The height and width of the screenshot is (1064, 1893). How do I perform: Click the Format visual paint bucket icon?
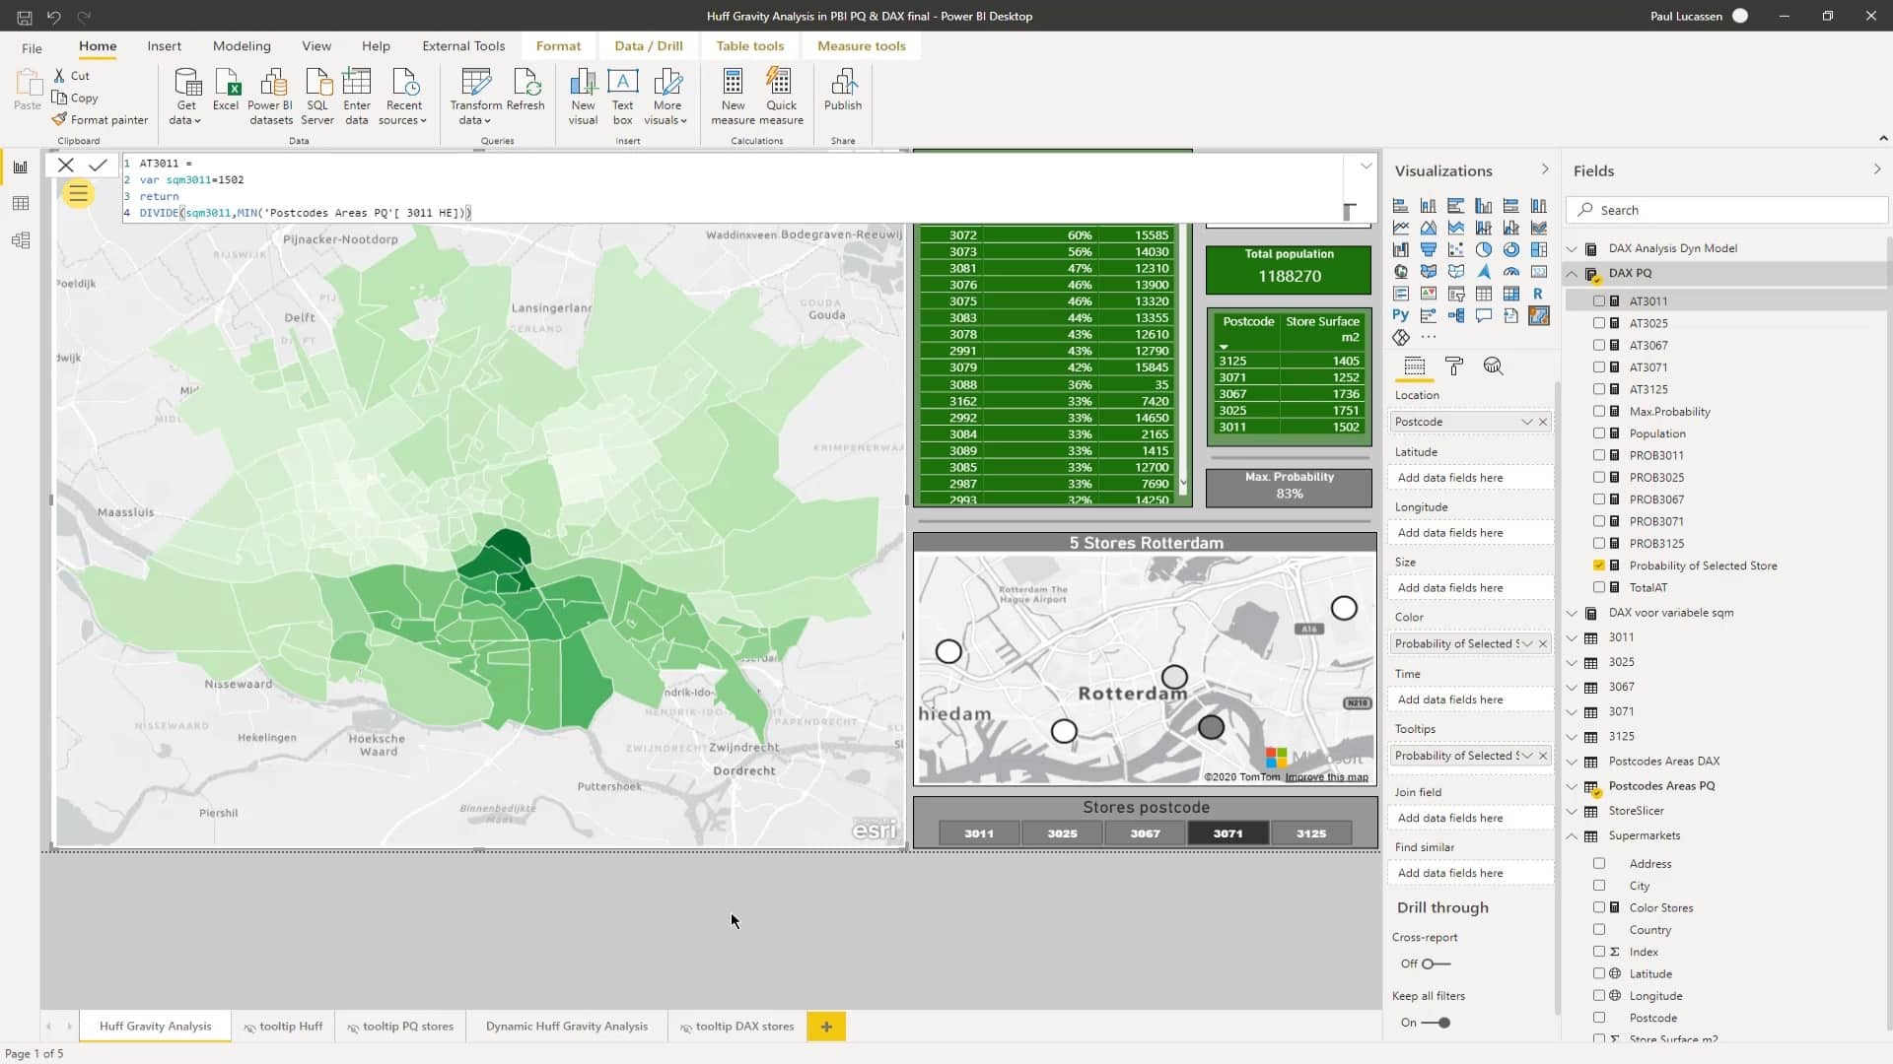coord(1455,366)
